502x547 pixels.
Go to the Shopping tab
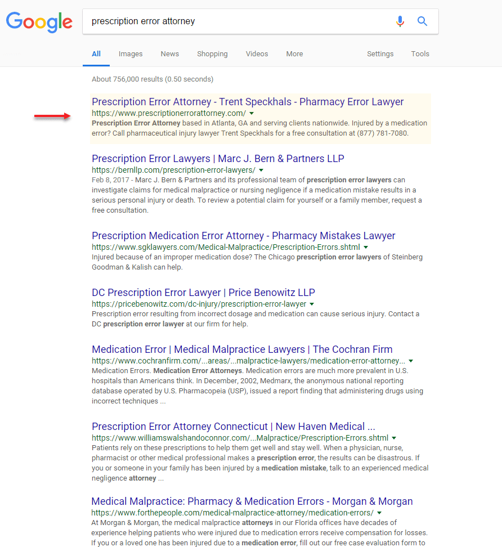click(212, 53)
